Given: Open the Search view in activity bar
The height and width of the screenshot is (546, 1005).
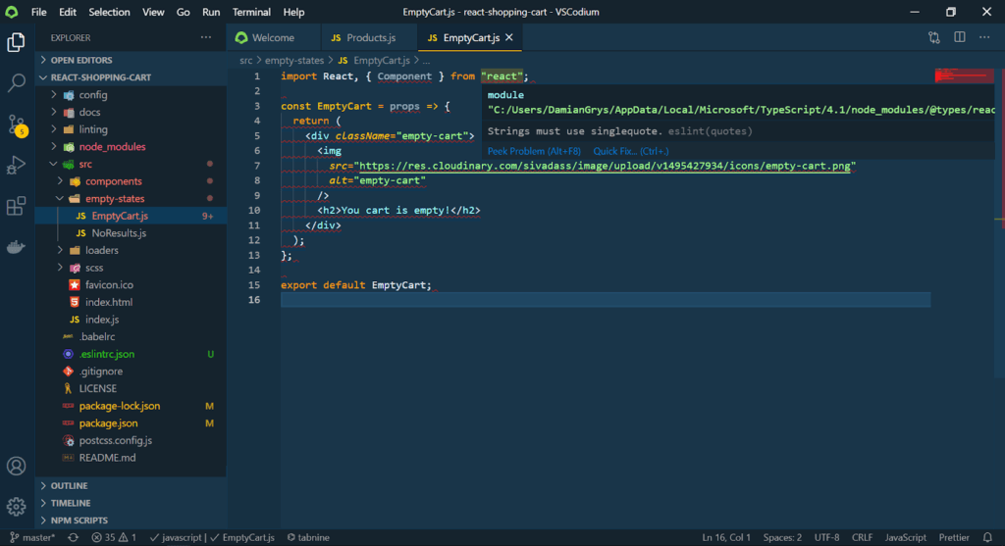Looking at the screenshot, I should click(16, 83).
